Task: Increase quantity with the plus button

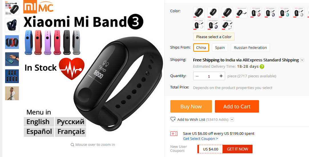Action: [221, 76]
